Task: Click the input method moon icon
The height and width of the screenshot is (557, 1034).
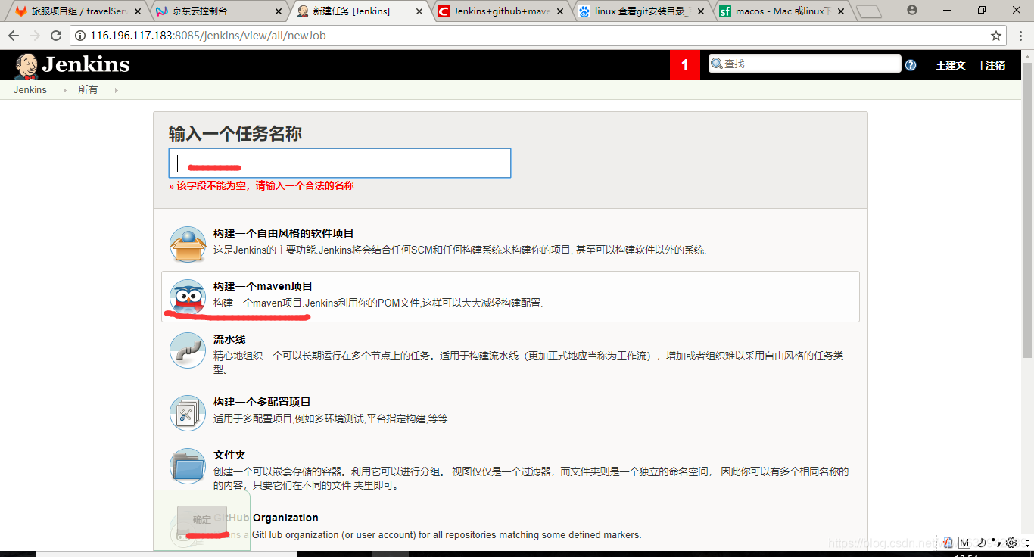Action: (x=980, y=543)
